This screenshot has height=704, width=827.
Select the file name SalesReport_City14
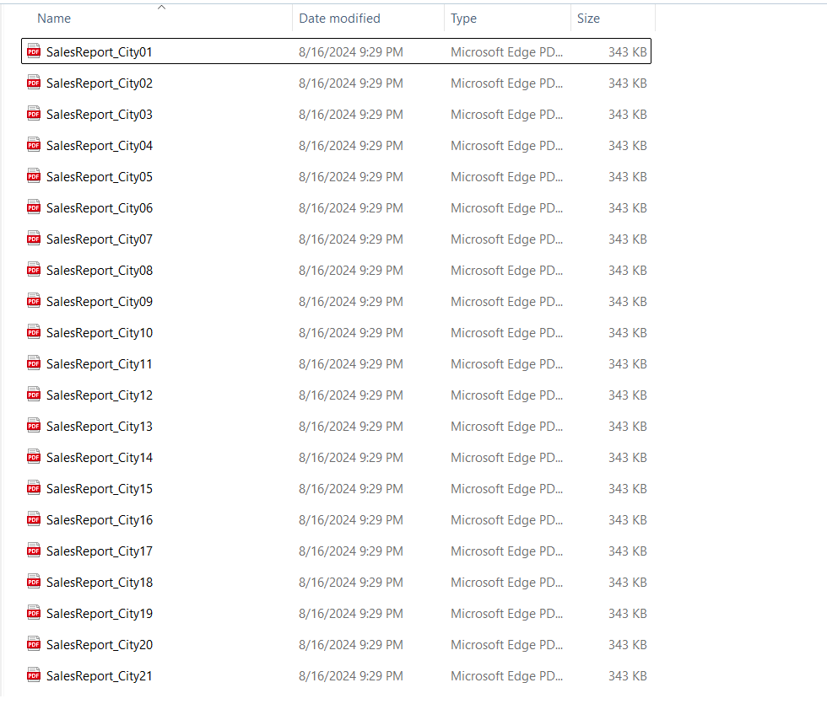pyautogui.click(x=100, y=457)
